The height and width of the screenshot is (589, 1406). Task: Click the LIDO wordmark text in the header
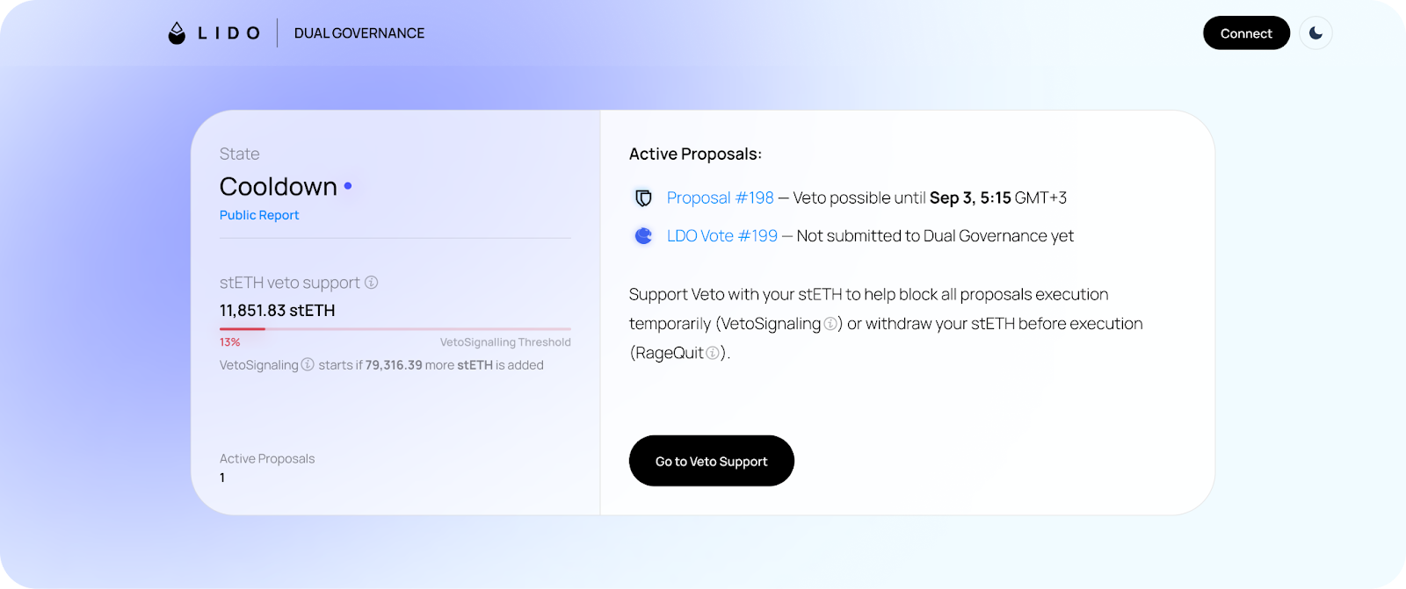coord(228,33)
